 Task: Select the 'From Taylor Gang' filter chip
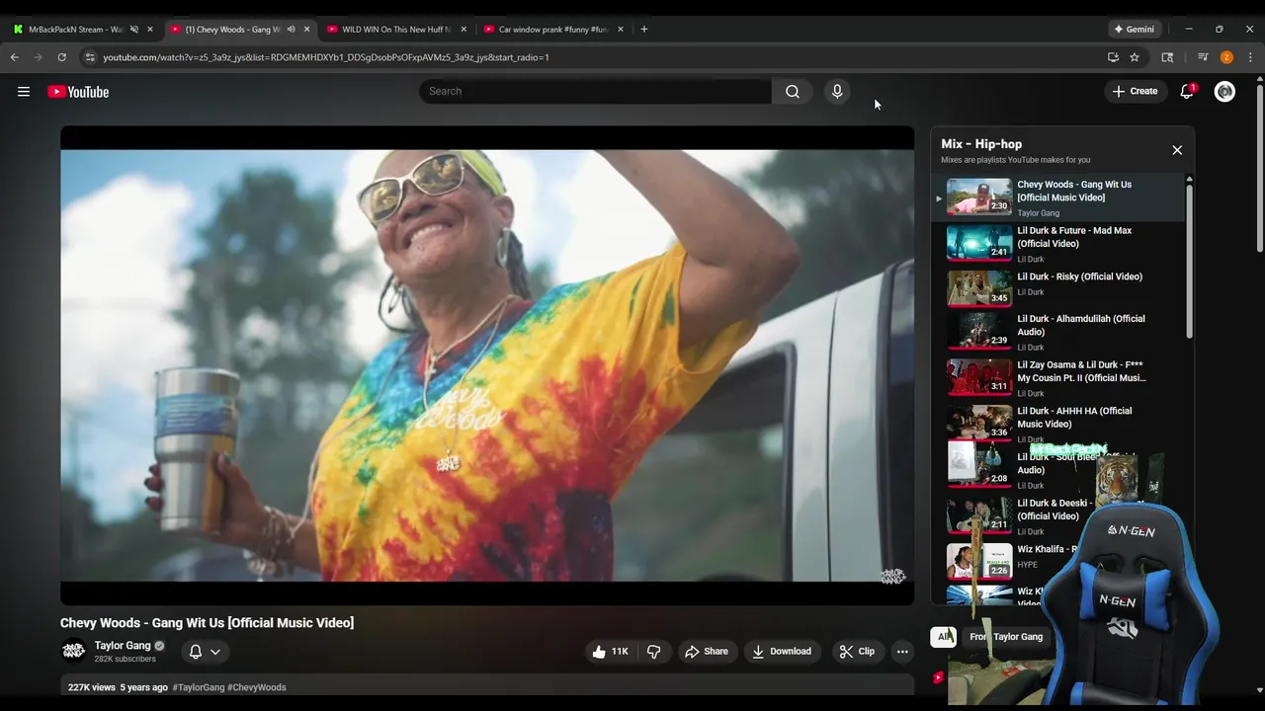click(1006, 637)
